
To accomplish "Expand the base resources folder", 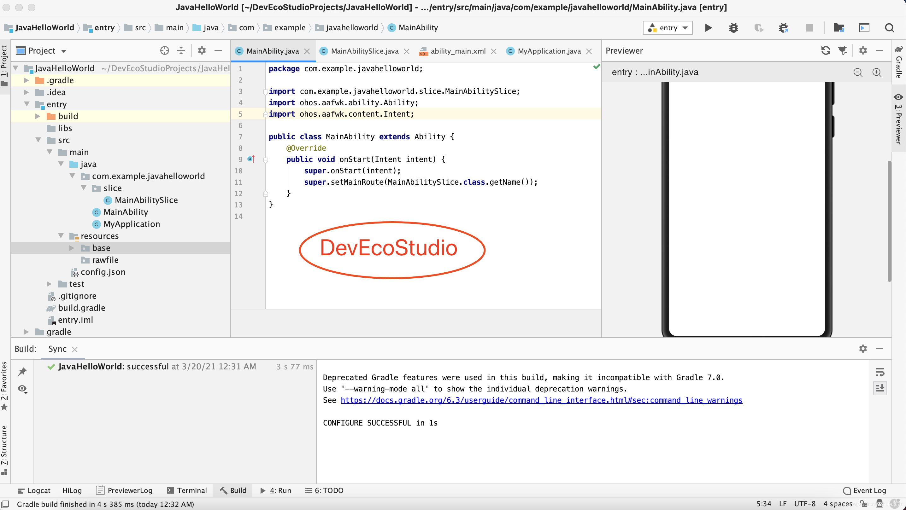I will click(x=72, y=248).
